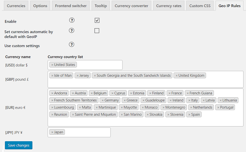Remove United States tag from USD list
This screenshot has height=152, width=246.
[x=52, y=65]
